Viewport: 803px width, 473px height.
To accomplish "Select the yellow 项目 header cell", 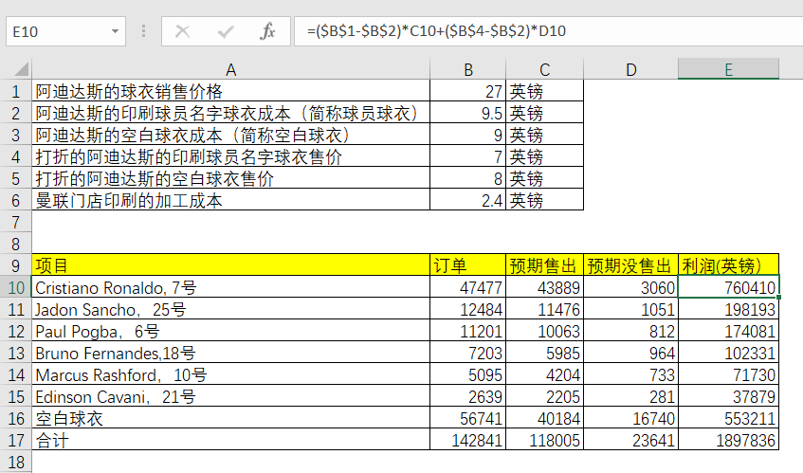I will (230, 264).
